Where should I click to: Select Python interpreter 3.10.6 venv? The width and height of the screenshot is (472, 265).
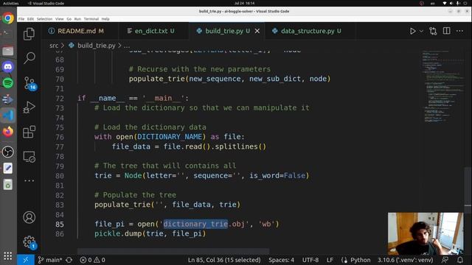[x=405, y=260]
